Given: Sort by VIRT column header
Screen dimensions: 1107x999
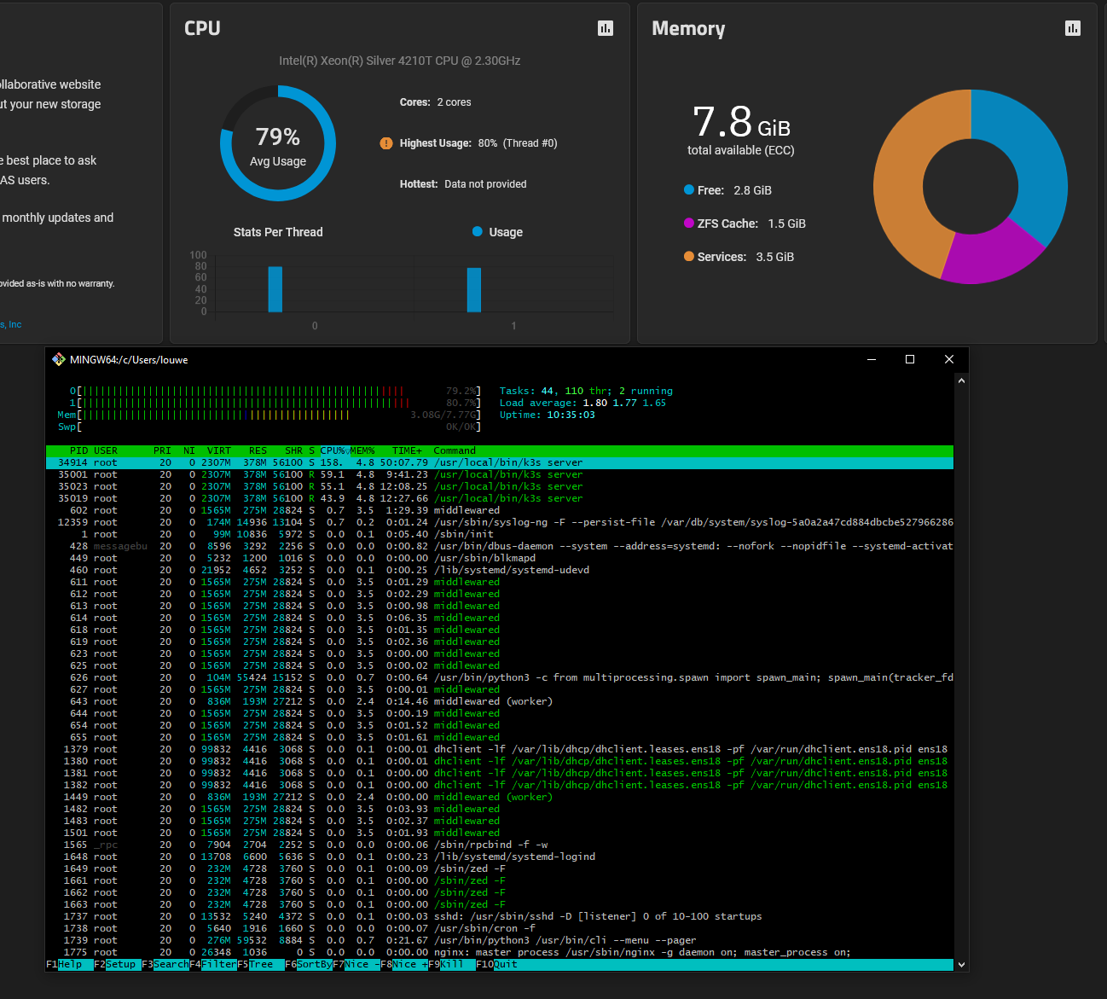Looking at the screenshot, I should click(218, 450).
